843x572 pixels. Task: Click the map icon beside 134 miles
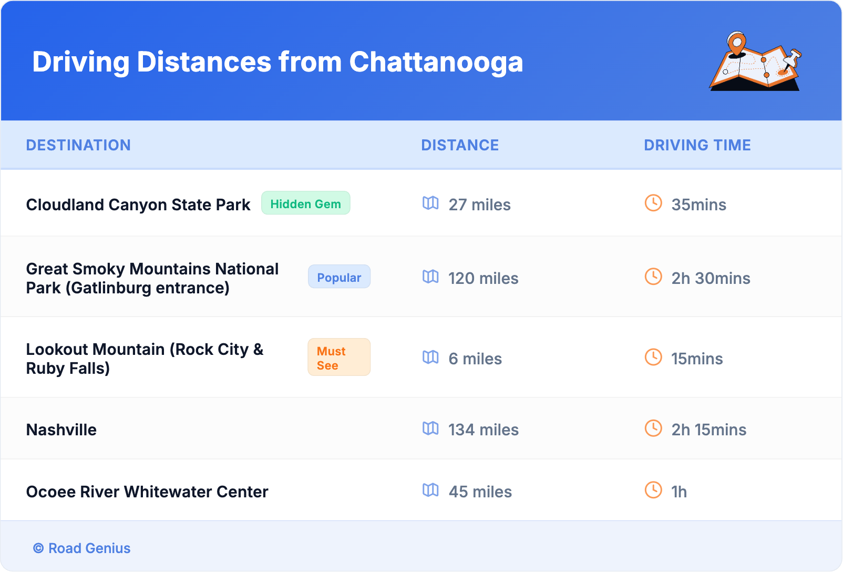click(x=430, y=428)
